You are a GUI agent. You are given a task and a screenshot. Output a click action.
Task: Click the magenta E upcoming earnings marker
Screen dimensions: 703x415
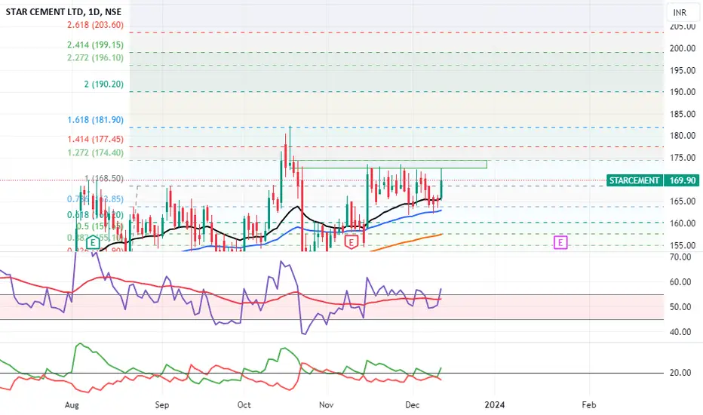coord(560,243)
